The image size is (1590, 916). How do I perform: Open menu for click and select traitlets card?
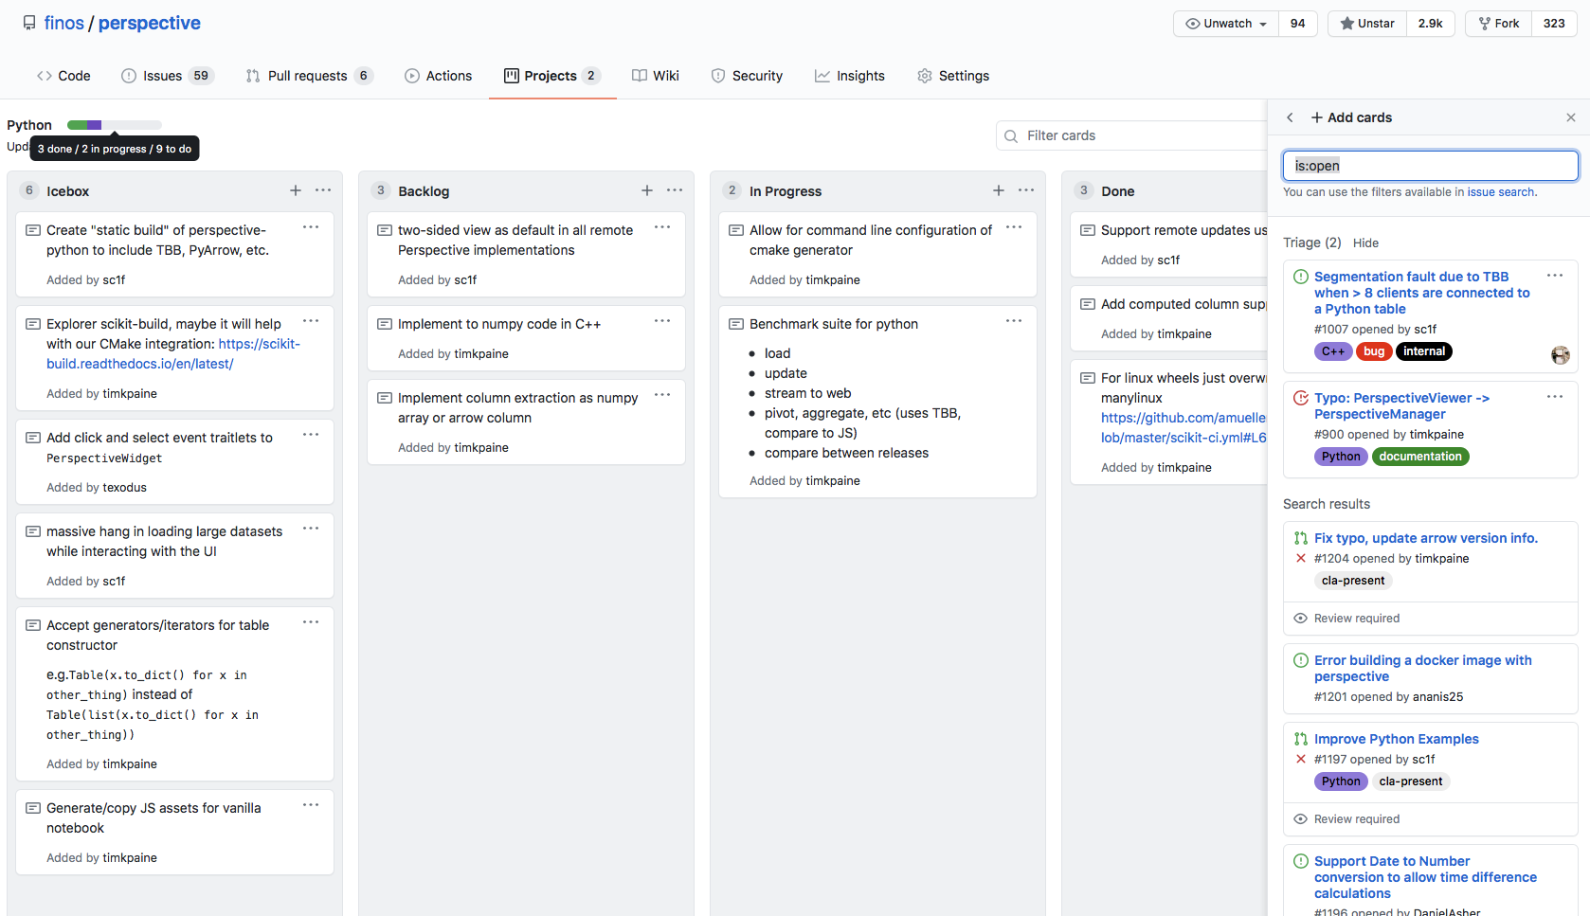(311, 435)
